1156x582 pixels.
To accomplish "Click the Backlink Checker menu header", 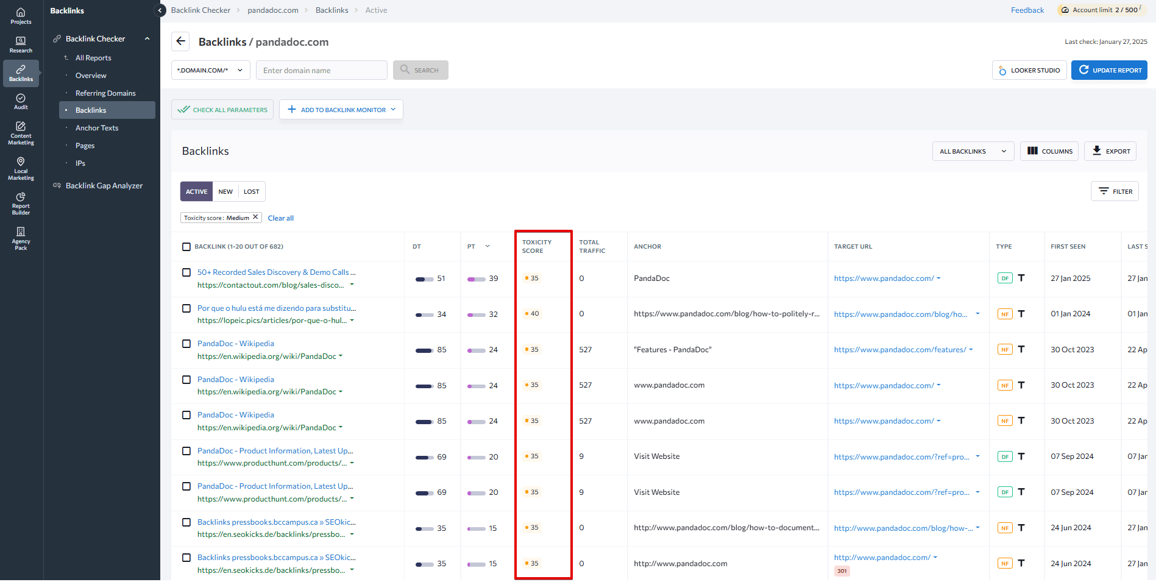I will pyautogui.click(x=95, y=38).
